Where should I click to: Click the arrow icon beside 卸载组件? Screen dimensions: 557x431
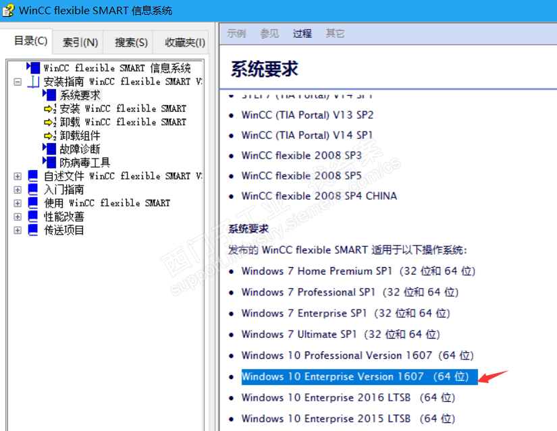pos(50,136)
